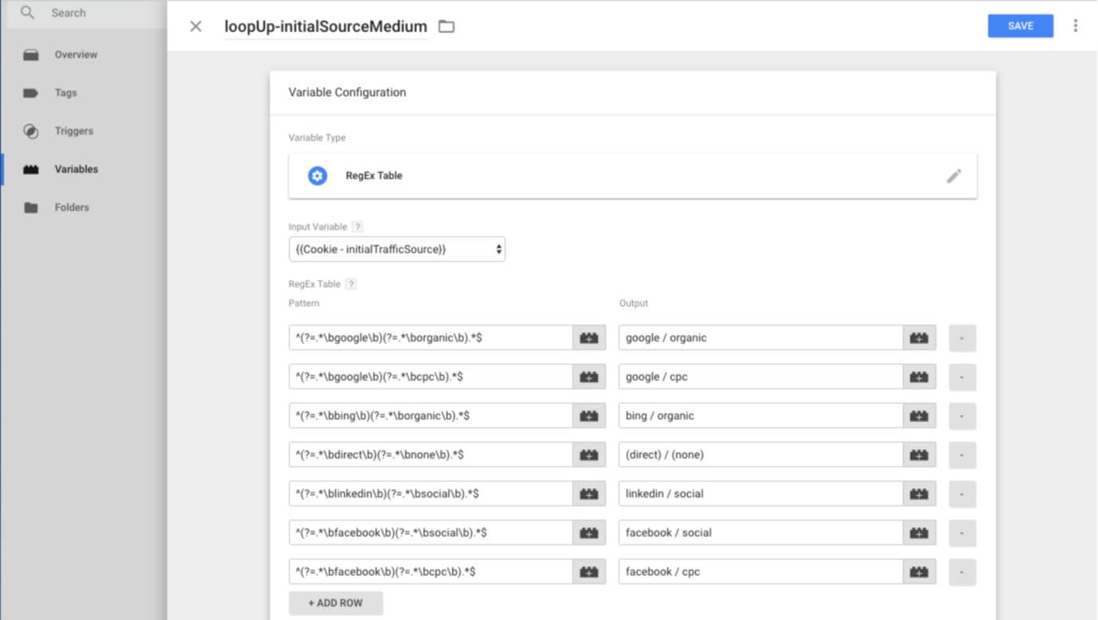1098x620 pixels.
Task: Select Variables in sidebar
Action: [76, 170]
